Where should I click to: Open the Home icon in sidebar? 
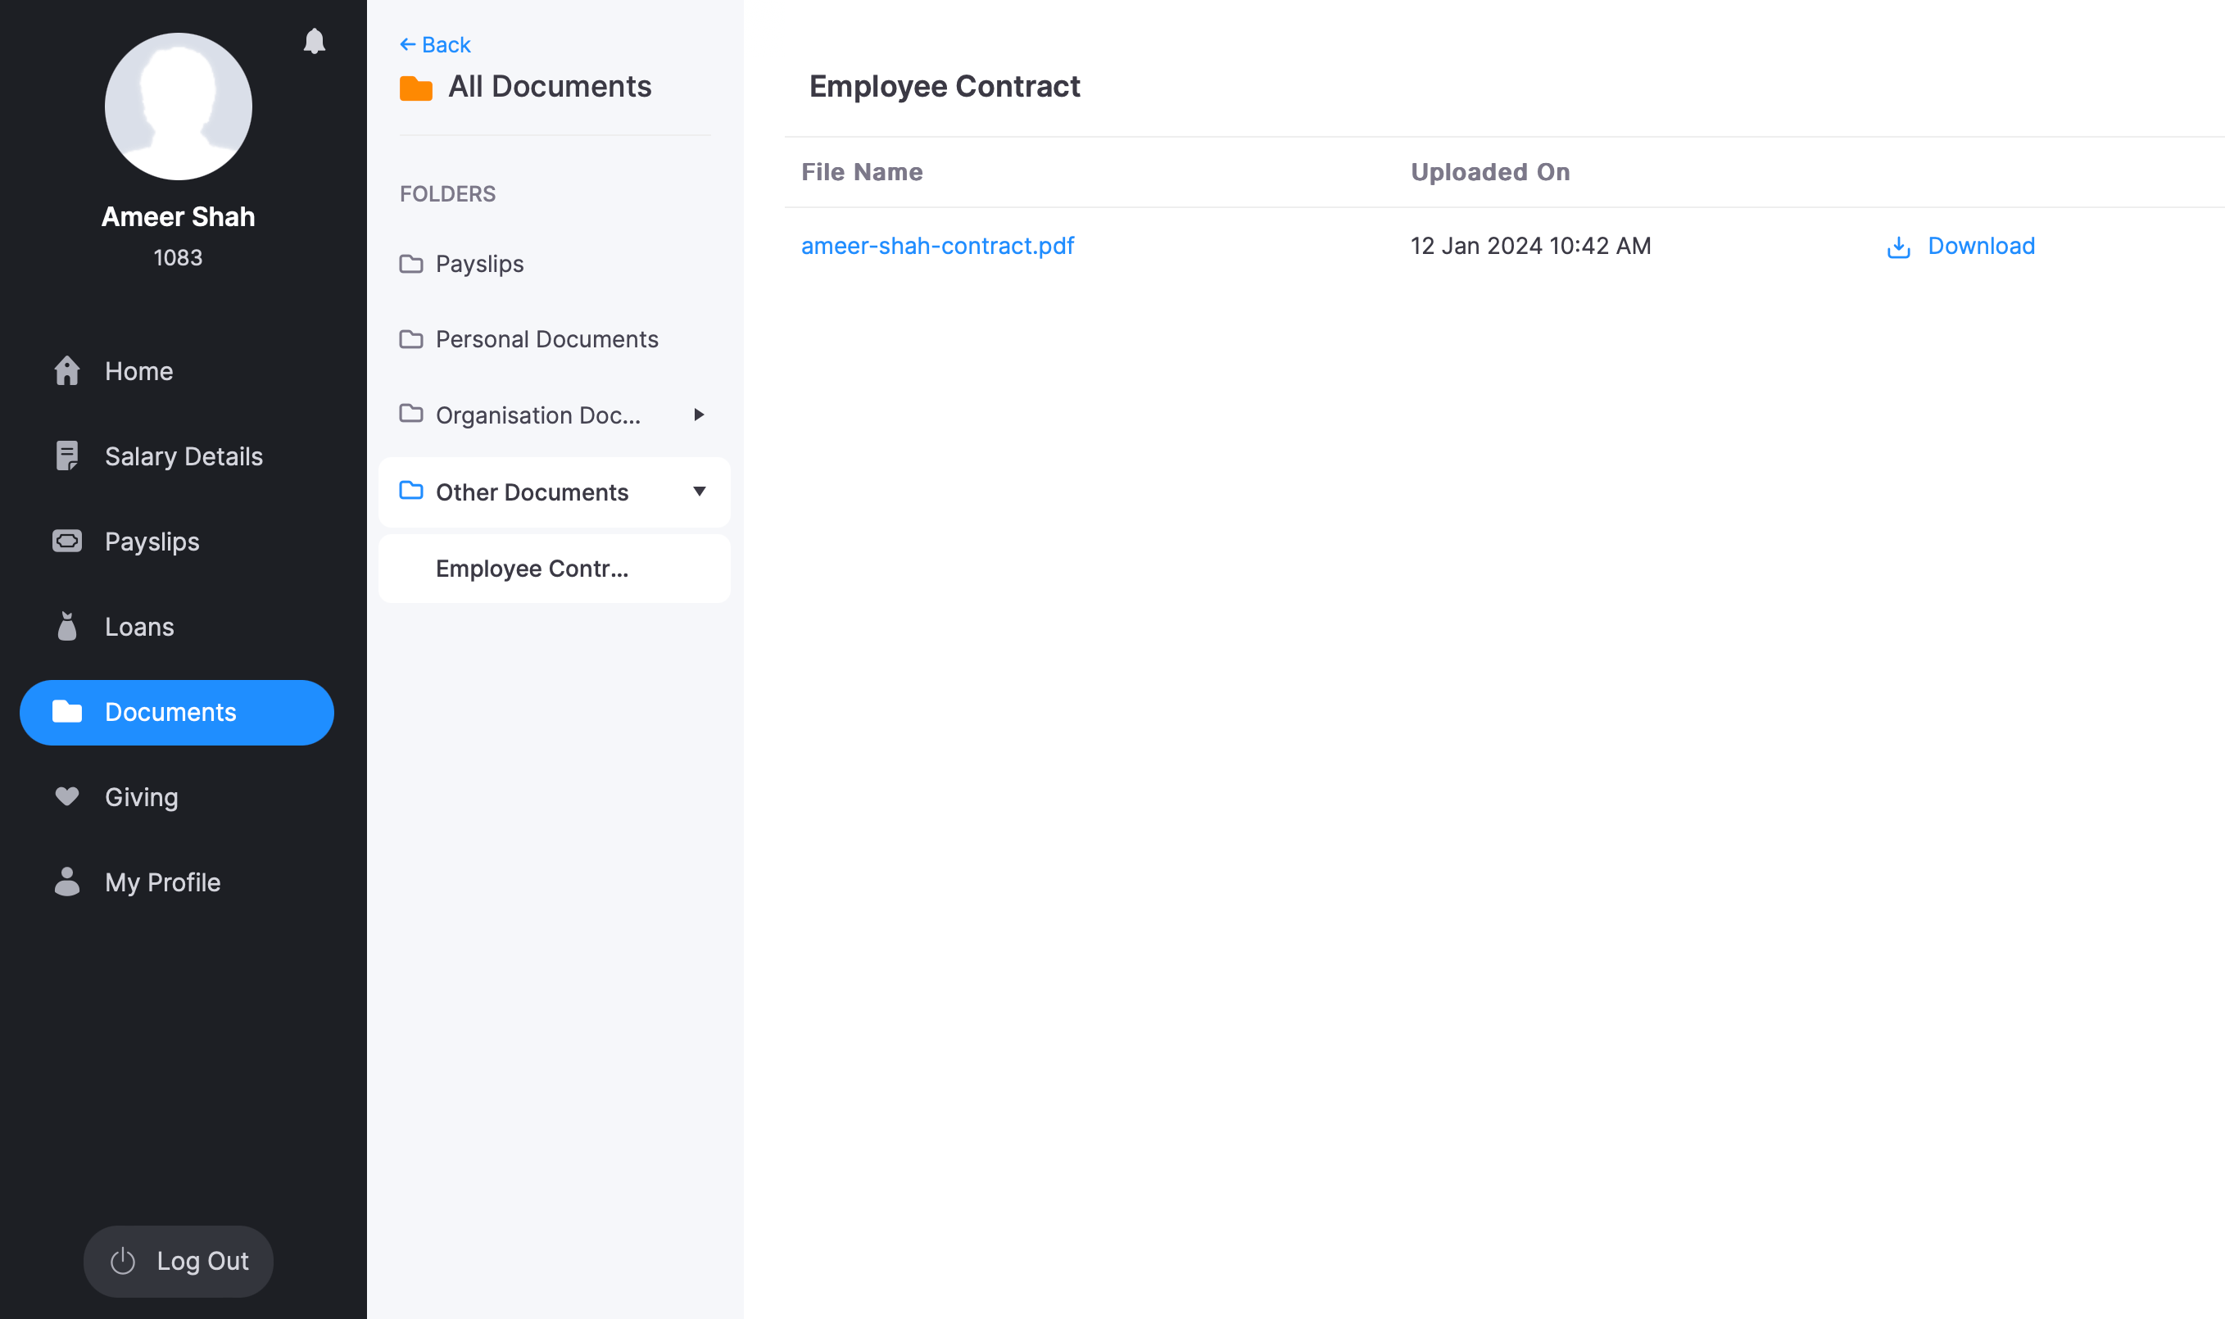[67, 370]
